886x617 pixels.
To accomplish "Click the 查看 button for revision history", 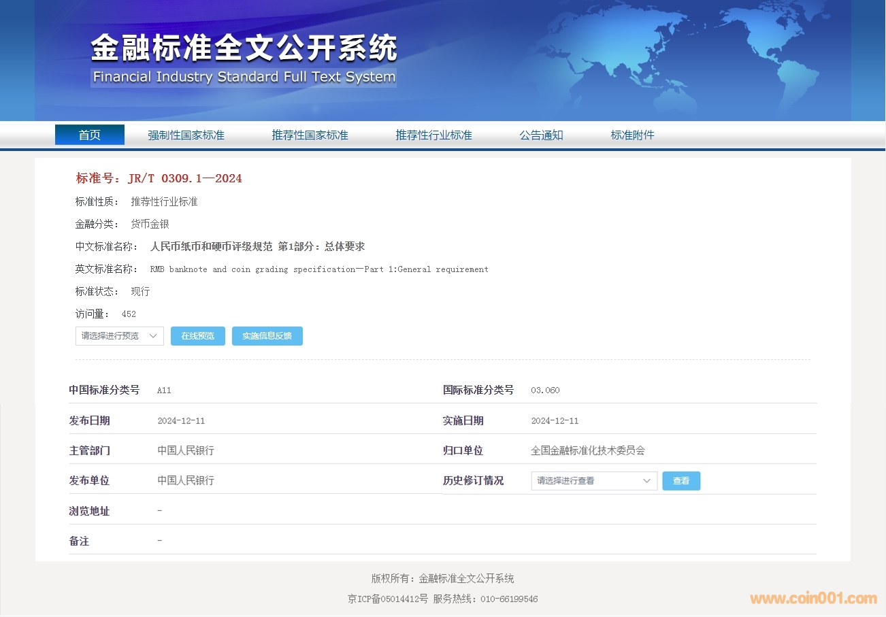I will point(680,481).
